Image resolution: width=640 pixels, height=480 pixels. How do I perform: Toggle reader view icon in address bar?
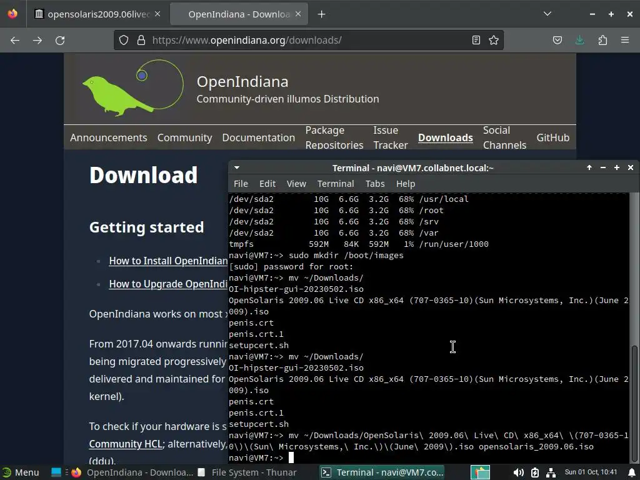(476, 40)
